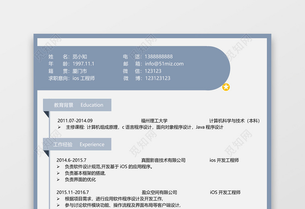Click the 工作经验 Experience section header
The width and height of the screenshot is (305, 209).
[x=77, y=144]
